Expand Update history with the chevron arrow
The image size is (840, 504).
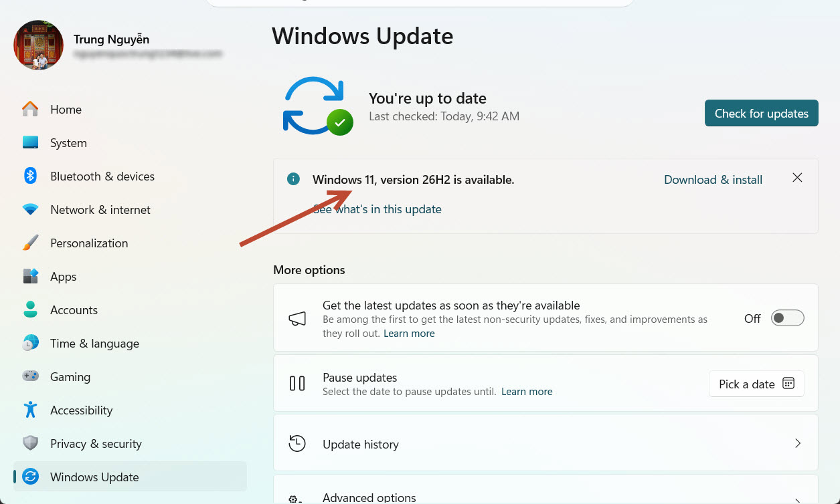coord(797,443)
